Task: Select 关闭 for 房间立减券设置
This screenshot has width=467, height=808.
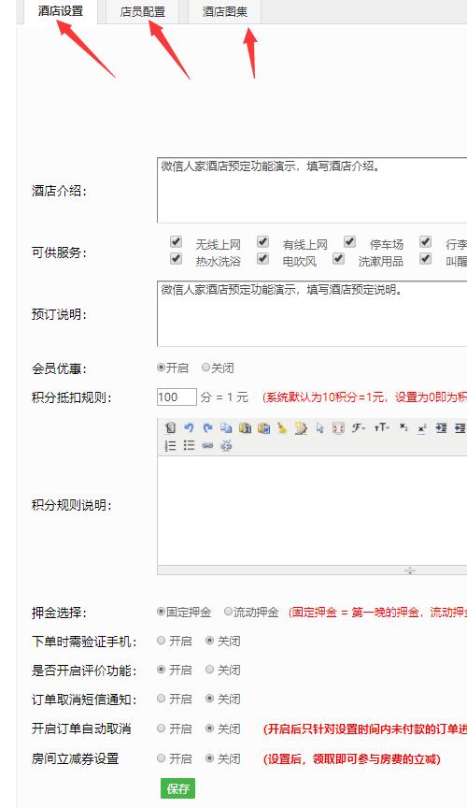Action: click(x=209, y=758)
